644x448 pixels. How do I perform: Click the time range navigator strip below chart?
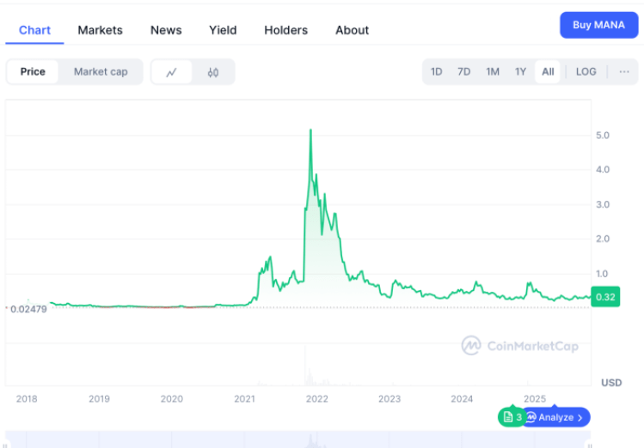coord(301,439)
